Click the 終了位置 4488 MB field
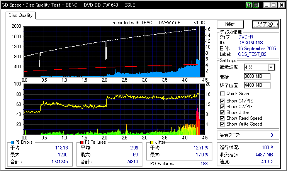287x171 pixels. point(257,85)
